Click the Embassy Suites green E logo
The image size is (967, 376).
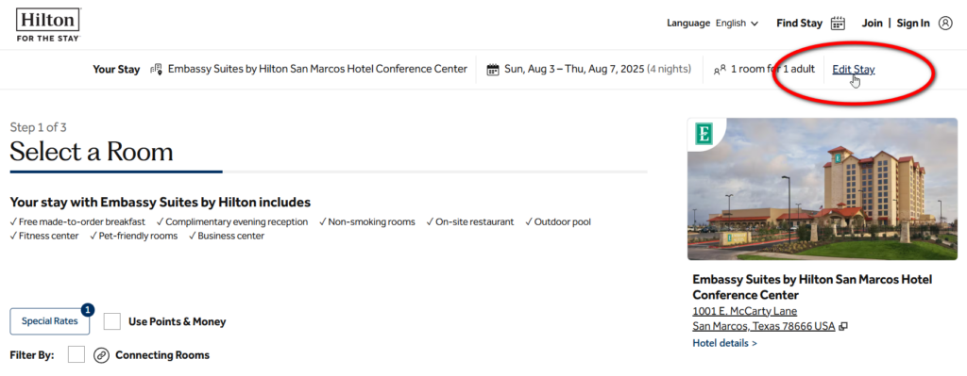(x=704, y=134)
